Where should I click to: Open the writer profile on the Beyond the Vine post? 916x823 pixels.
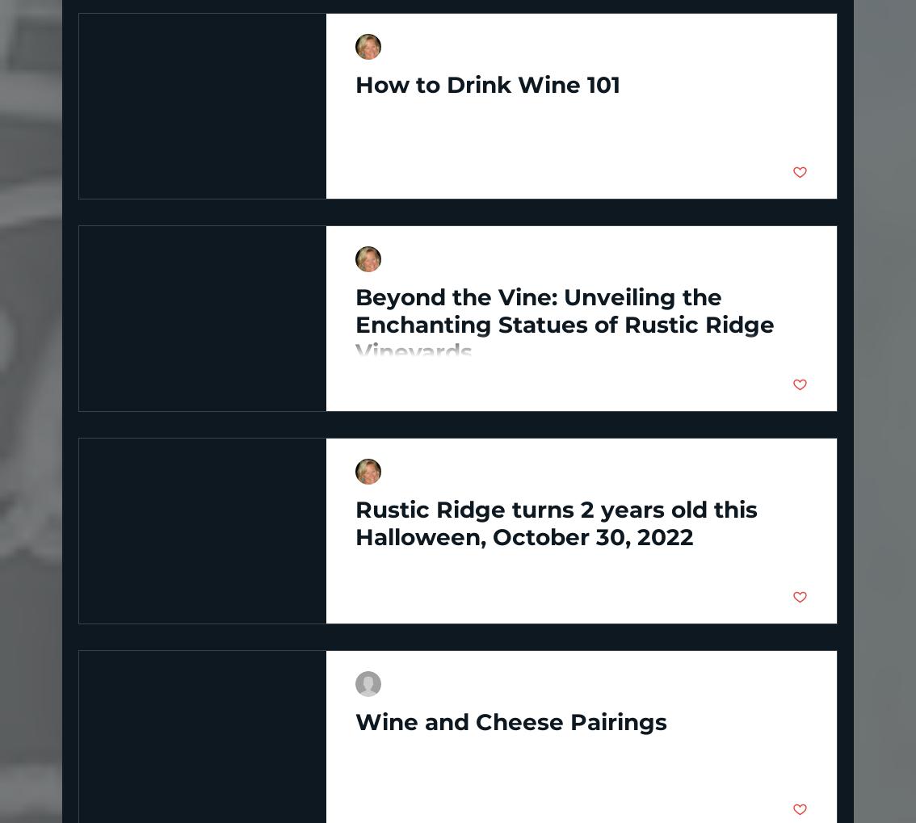tap(368, 259)
